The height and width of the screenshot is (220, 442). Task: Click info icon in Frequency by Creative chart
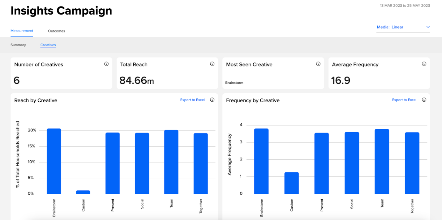(424, 100)
